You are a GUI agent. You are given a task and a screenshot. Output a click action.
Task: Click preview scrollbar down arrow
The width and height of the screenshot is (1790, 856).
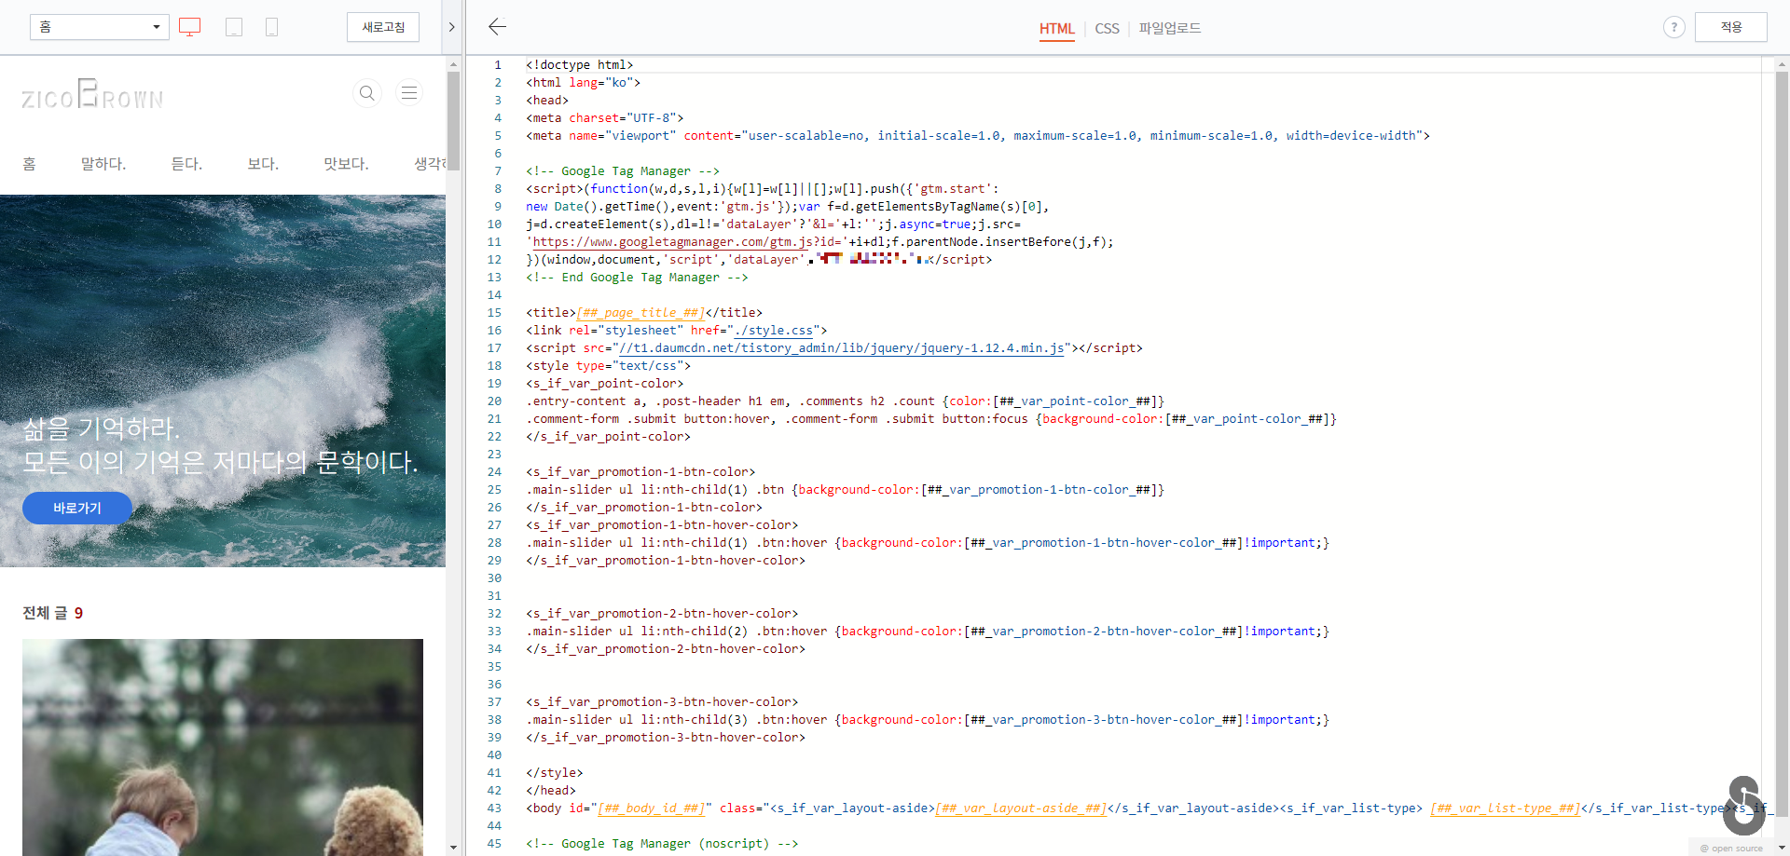453,848
